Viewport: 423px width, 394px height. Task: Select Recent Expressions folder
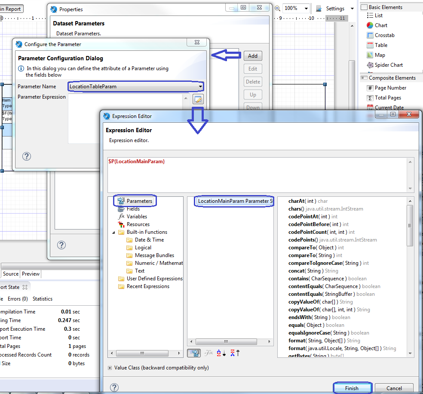144,286
